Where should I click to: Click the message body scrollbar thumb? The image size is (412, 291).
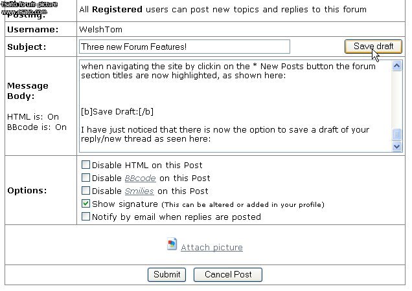point(396,135)
